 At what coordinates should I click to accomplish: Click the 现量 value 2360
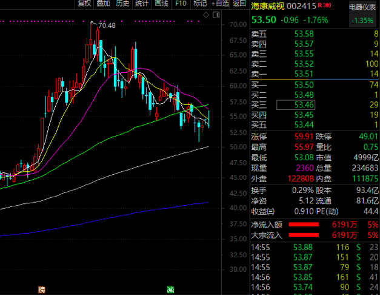click(305, 168)
